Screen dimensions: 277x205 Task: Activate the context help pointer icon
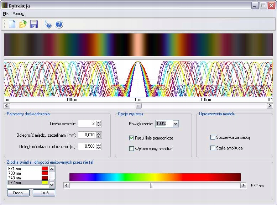[48, 24]
